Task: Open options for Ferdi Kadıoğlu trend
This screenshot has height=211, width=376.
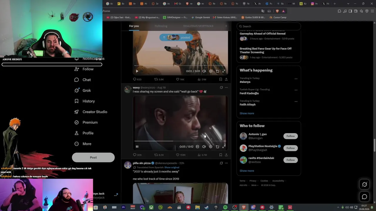Action: click(x=296, y=90)
